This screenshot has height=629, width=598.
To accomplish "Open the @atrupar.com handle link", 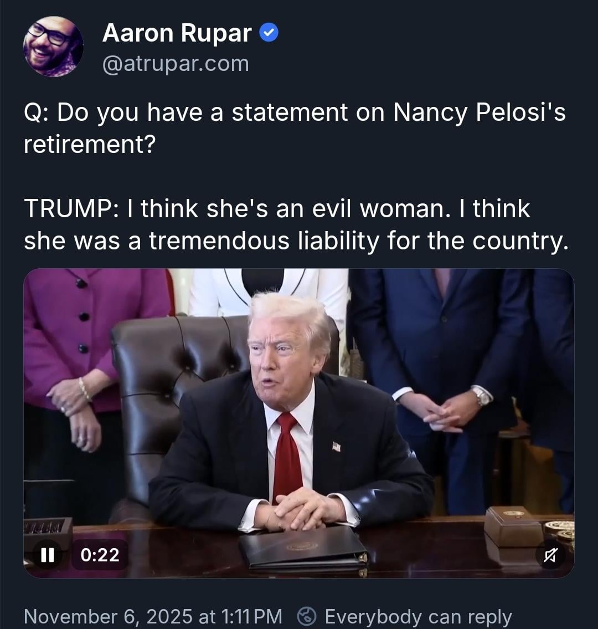I will pos(176,64).
